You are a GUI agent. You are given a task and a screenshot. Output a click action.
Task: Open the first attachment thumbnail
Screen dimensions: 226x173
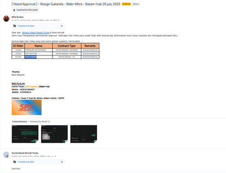[25, 134]
